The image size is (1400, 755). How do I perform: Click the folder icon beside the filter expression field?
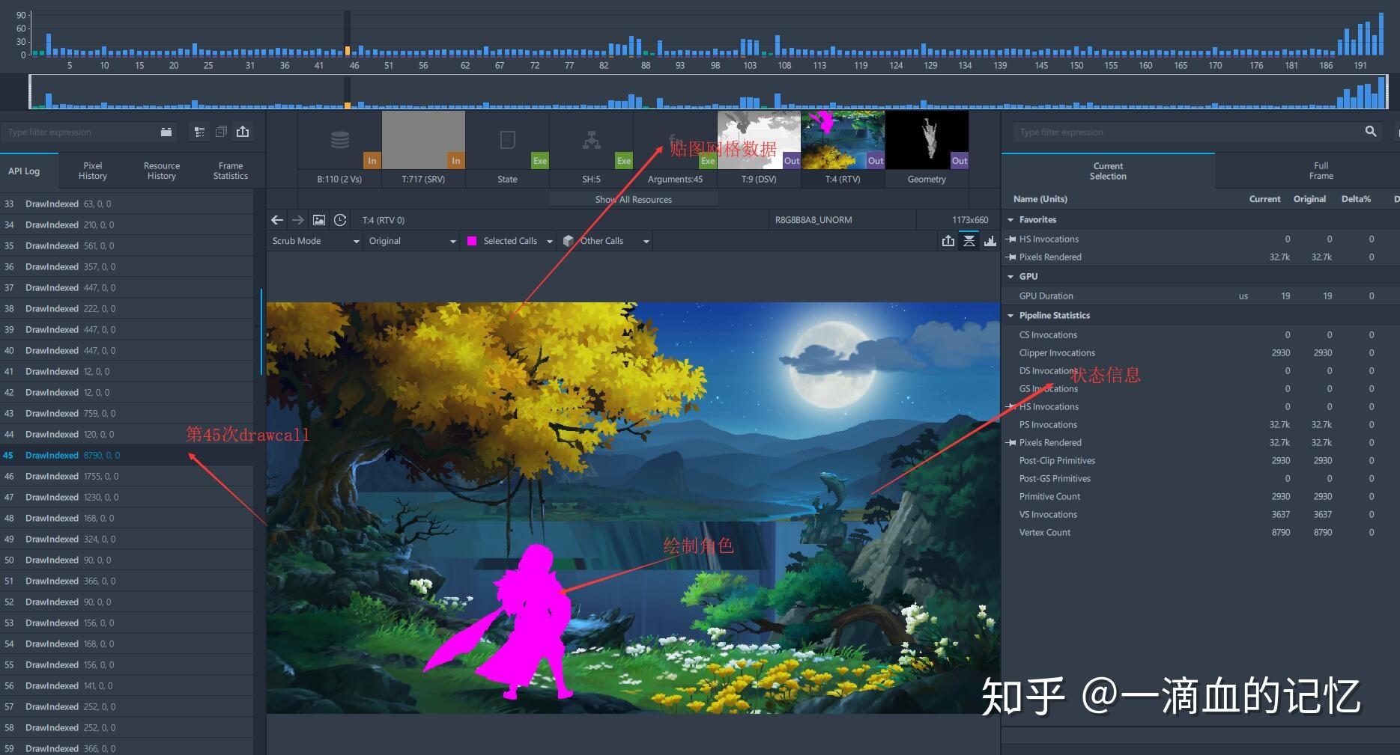[166, 132]
